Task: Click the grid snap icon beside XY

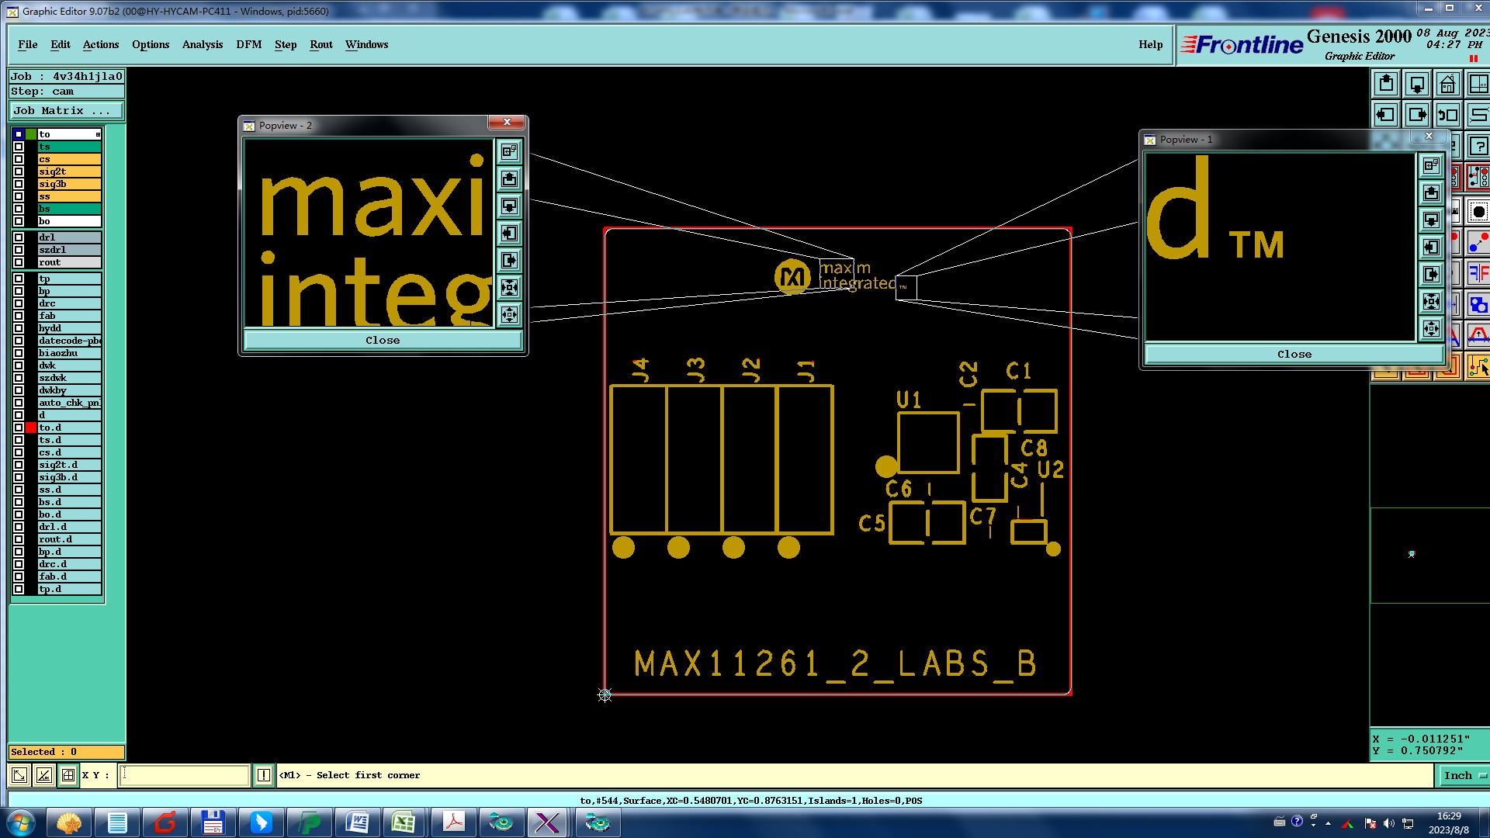Action: (x=68, y=775)
